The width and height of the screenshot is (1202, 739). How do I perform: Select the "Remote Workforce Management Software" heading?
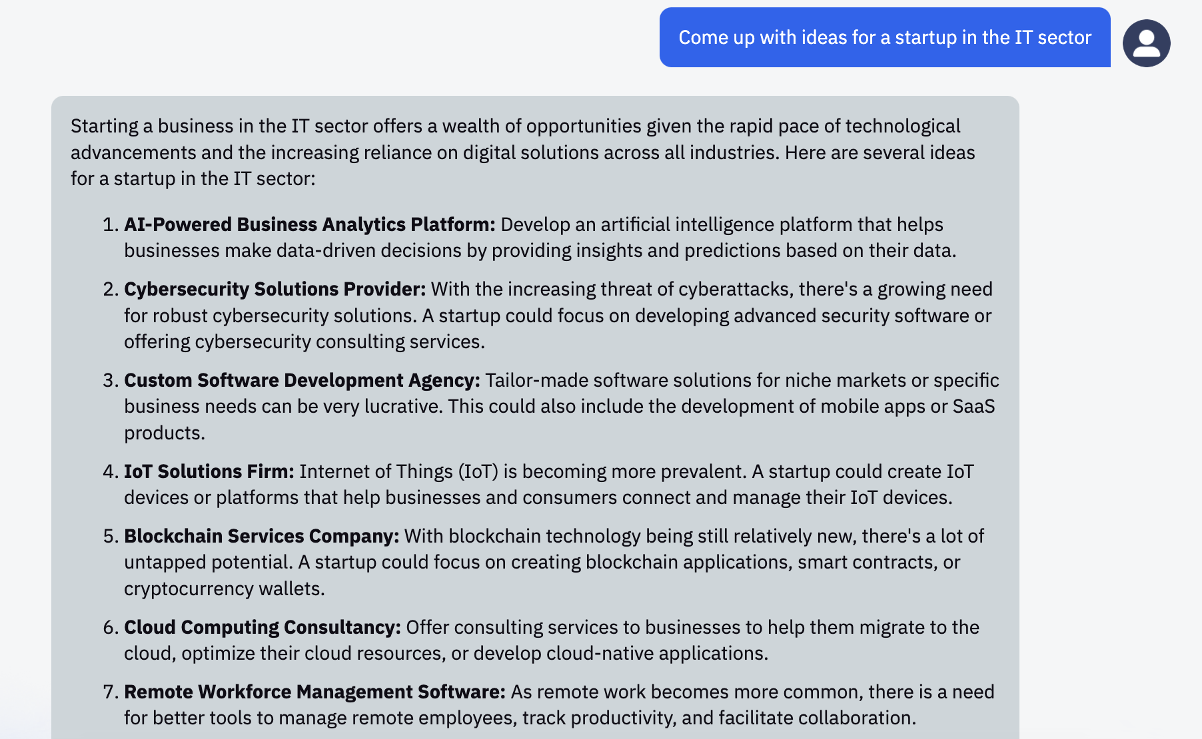click(314, 692)
